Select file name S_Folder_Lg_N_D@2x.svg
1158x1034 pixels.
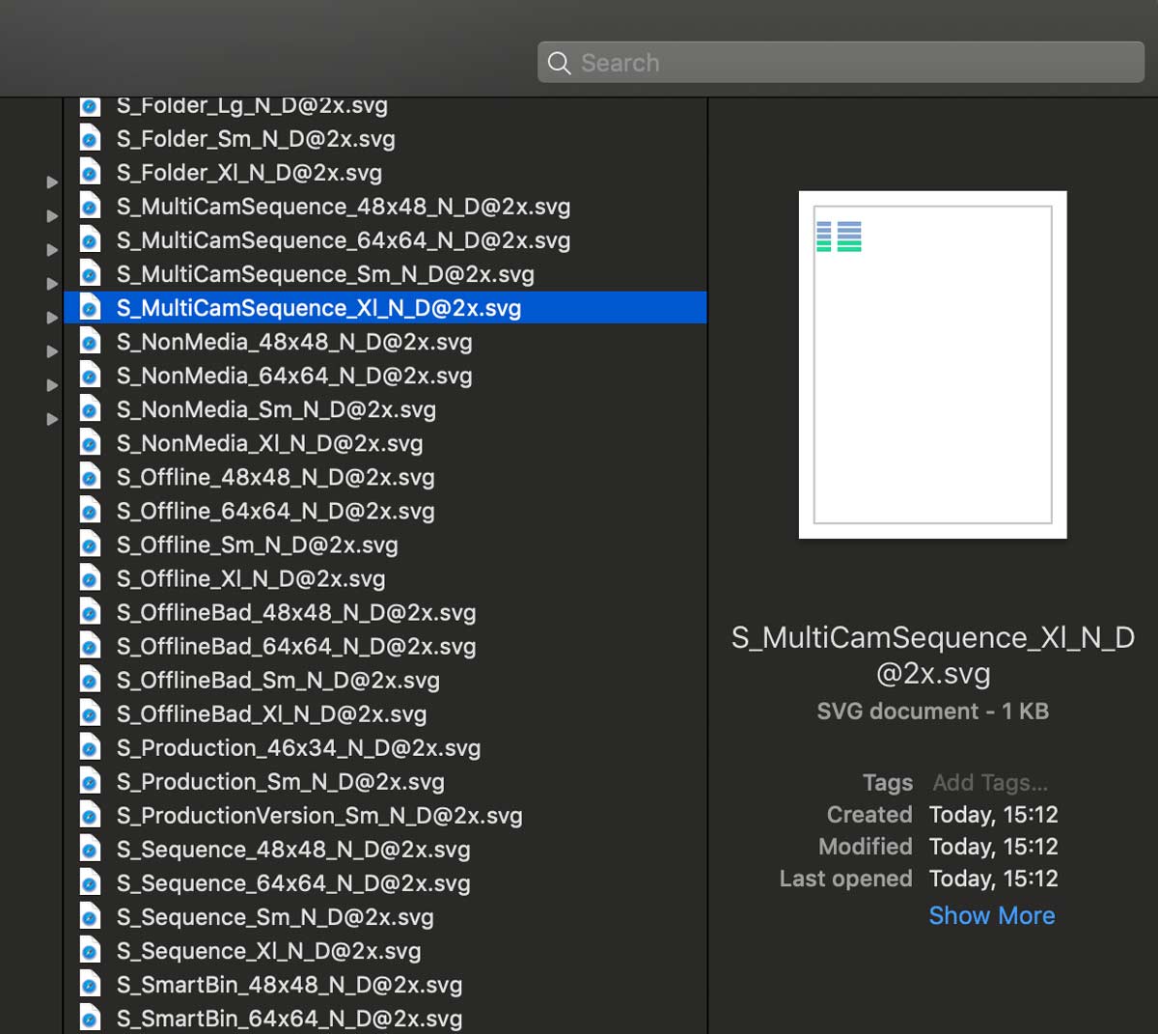point(252,105)
